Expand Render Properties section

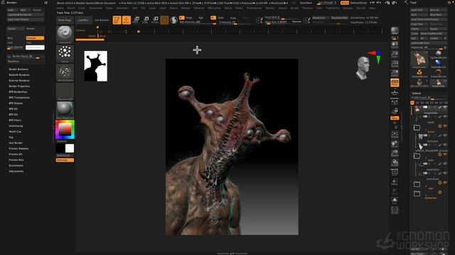click(x=19, y=86)
